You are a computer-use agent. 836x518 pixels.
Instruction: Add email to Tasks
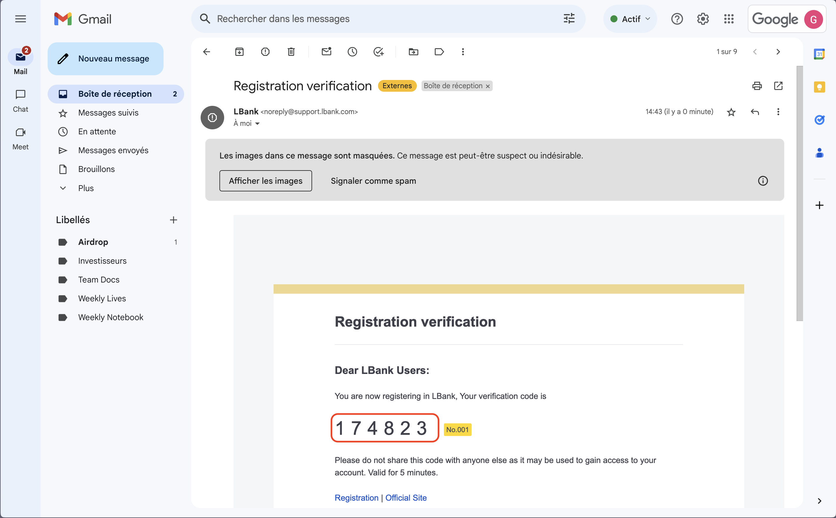point(378,52)
